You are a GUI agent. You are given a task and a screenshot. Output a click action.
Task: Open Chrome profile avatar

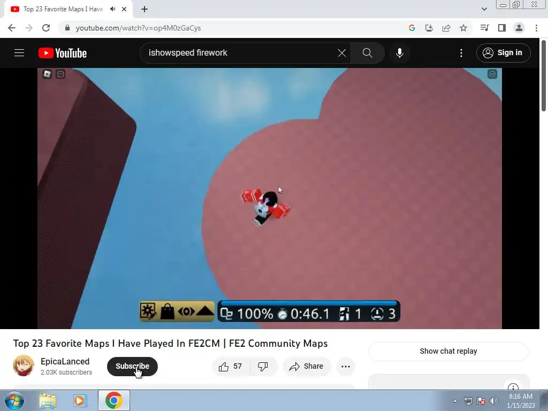coord(519,28)
